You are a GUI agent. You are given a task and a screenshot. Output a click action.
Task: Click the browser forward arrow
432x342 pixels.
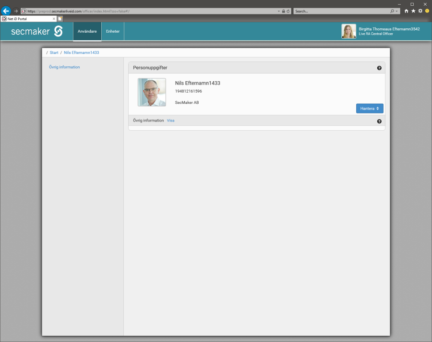(16, 11)
